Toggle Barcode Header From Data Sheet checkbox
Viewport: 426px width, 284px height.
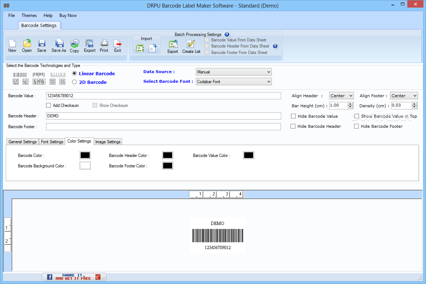click(207, 46)
